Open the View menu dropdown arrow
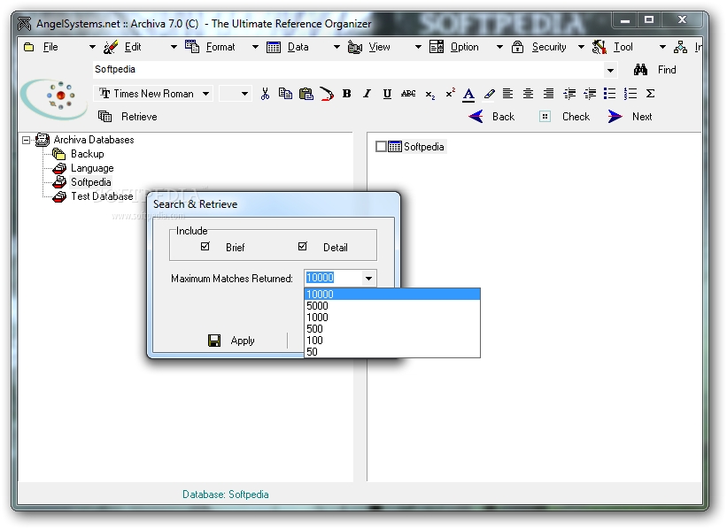This screenshot has width=727, height=529. tap(418, 47)
